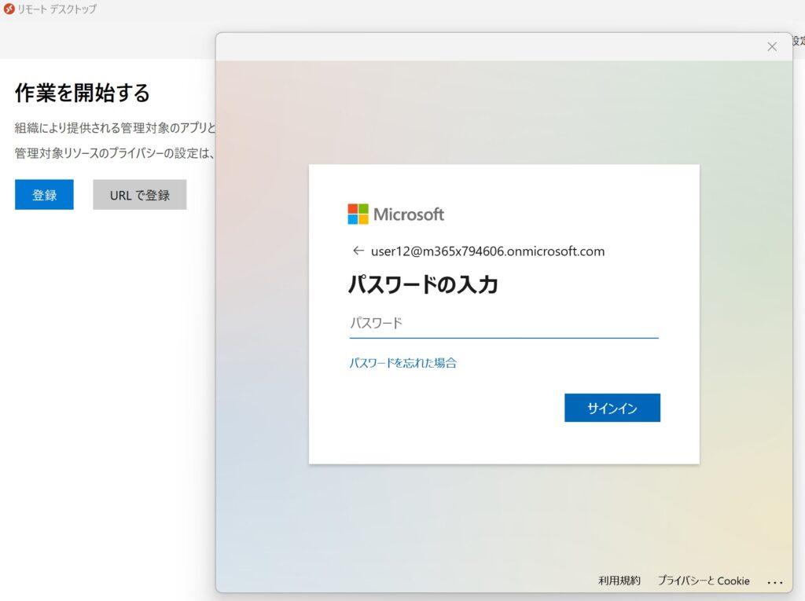Open the パスワードを忘れた場合 link
Screen dimensions: 805x601
403,363
